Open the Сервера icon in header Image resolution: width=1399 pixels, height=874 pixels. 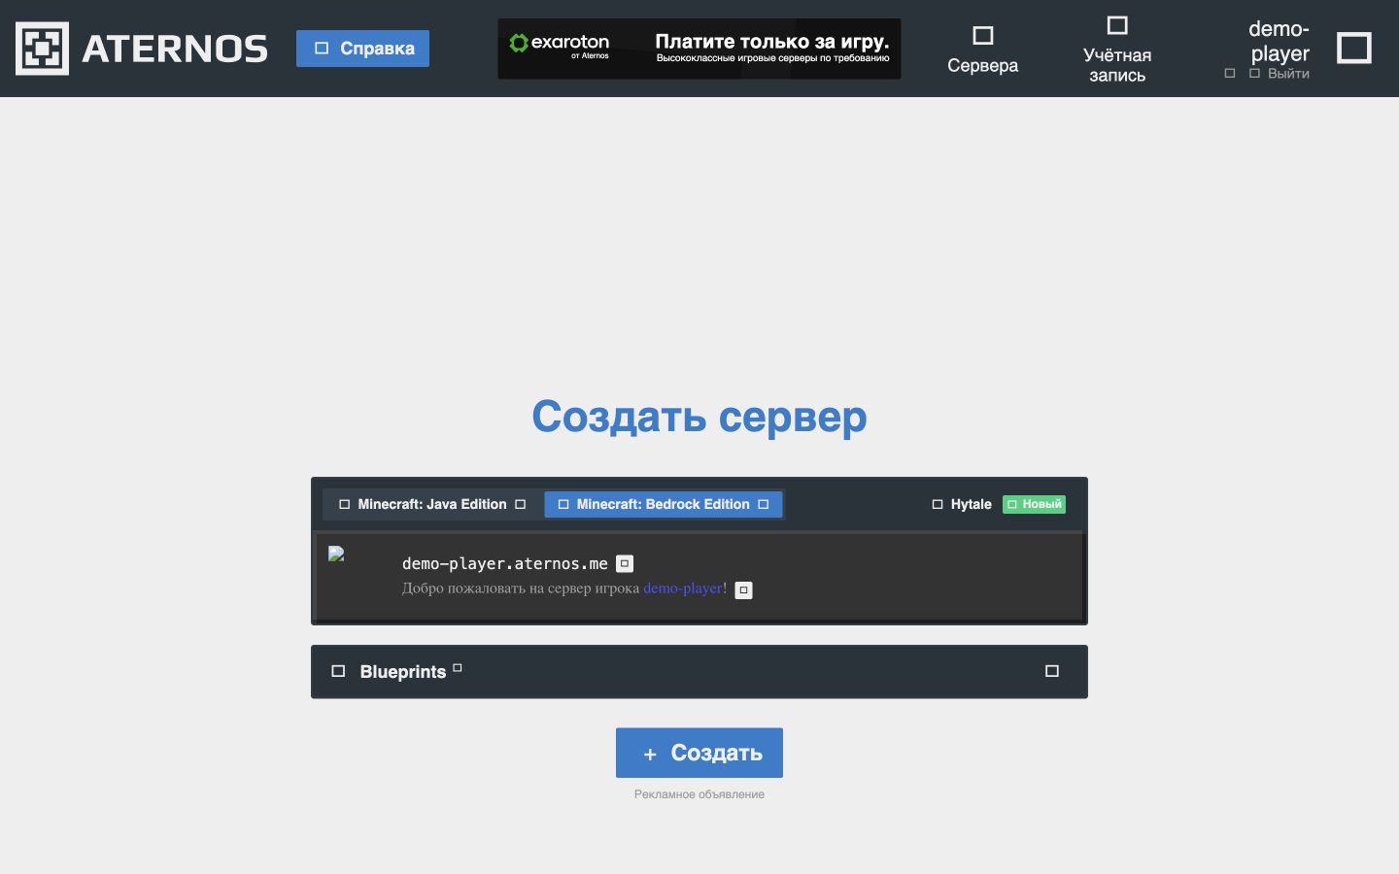[983, 36]
